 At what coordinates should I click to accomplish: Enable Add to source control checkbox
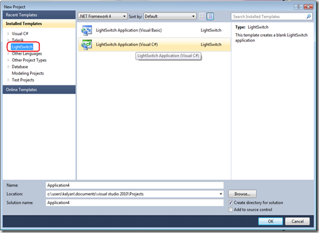[x=230, y=210]
